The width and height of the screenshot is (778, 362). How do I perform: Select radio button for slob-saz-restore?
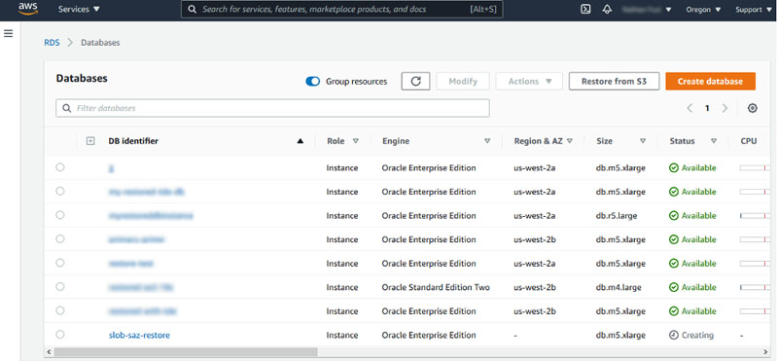[60, 334]
